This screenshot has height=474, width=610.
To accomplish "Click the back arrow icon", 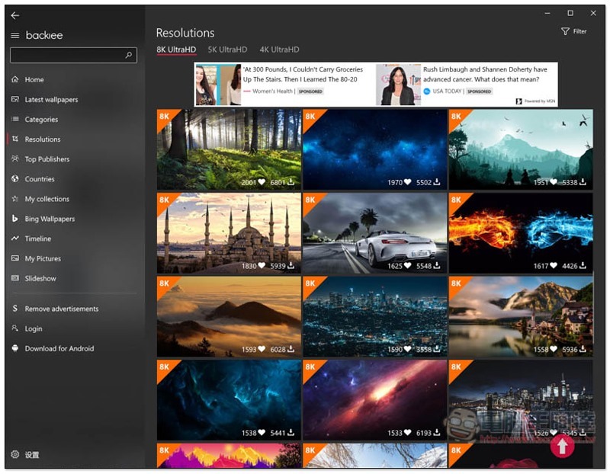I will (15, 15).
